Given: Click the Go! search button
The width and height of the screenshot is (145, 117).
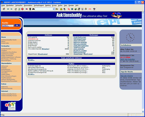Looking at the screenshot, I should click(17, 25).
